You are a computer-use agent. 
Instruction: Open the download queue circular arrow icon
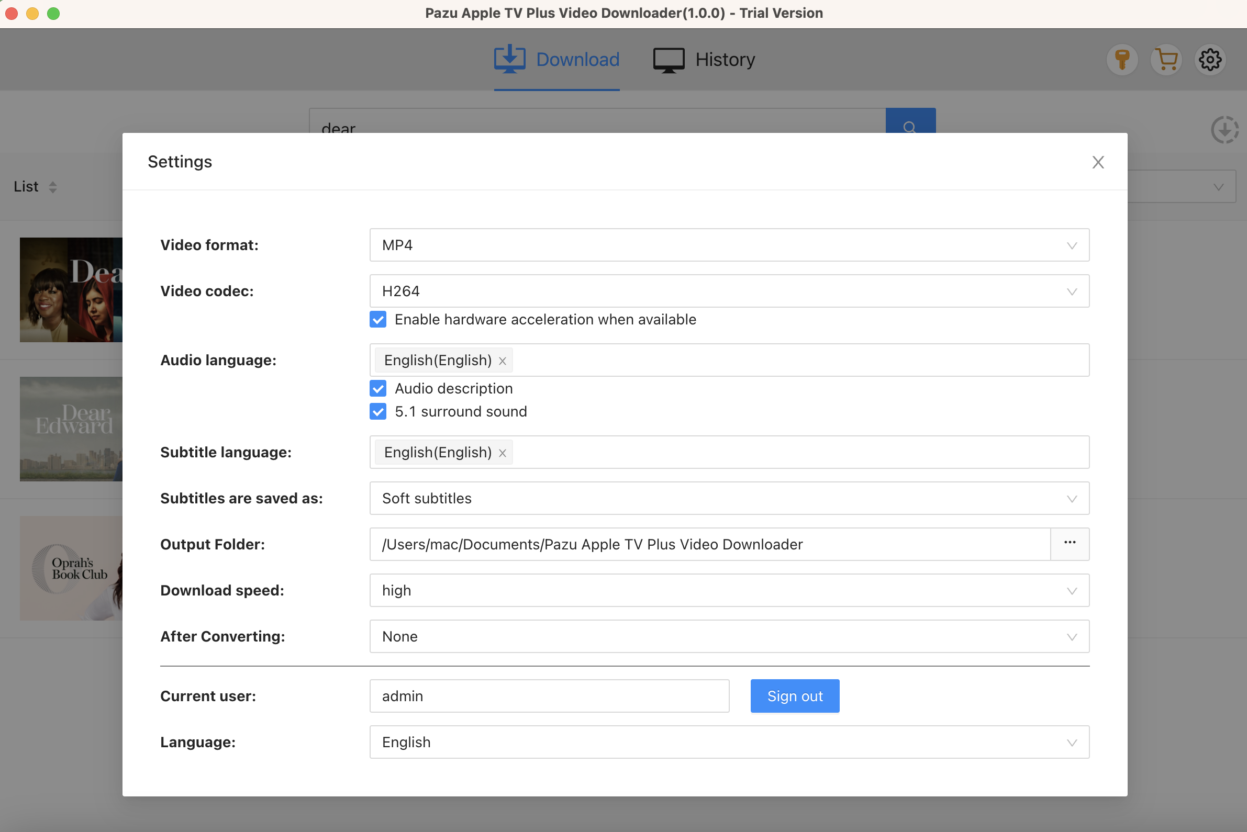[1224, 129]
